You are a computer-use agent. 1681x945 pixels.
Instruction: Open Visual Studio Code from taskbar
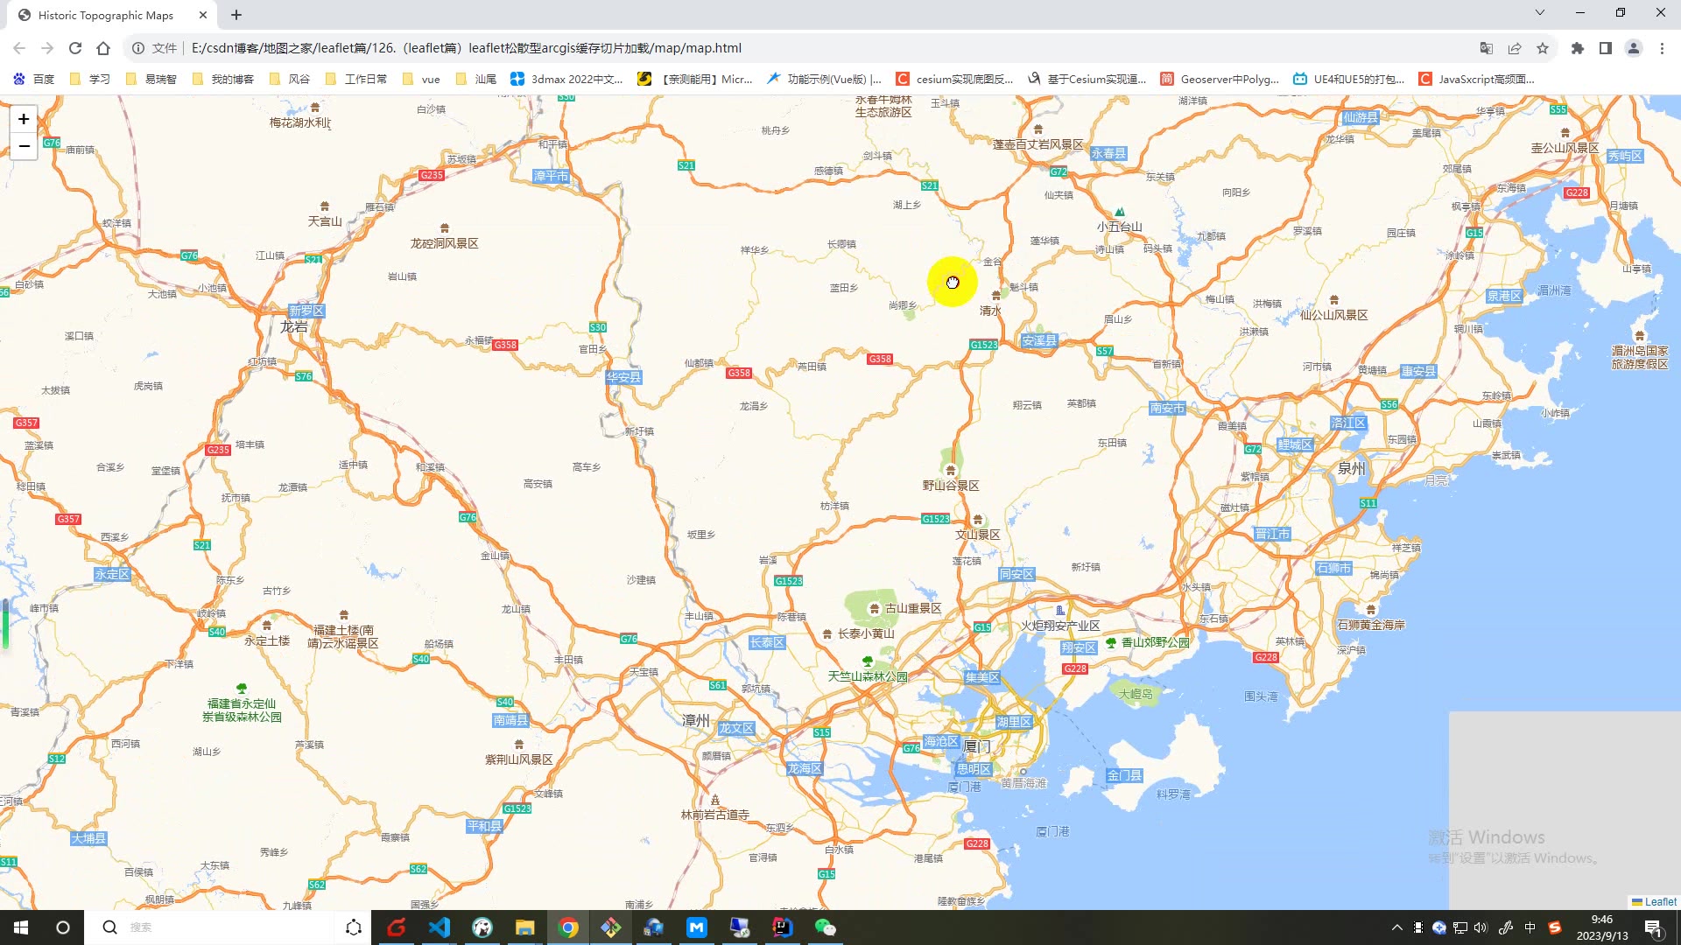(x=440, y=927)
